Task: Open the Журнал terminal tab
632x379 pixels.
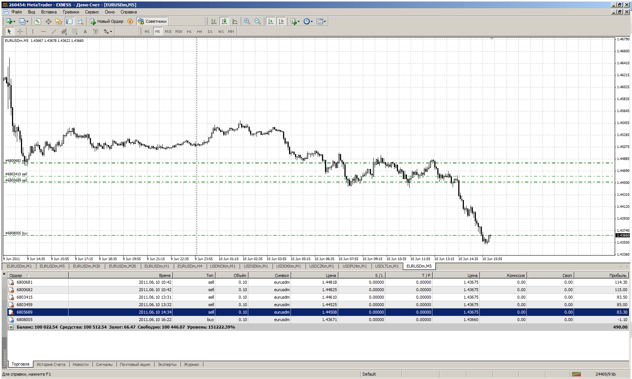Action: pyautogui.click(x=191, y=364)
